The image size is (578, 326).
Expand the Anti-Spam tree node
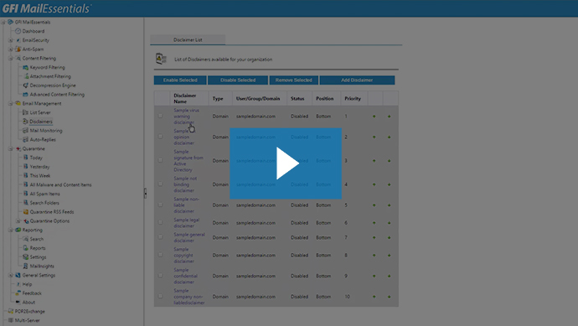pos(10,49)
